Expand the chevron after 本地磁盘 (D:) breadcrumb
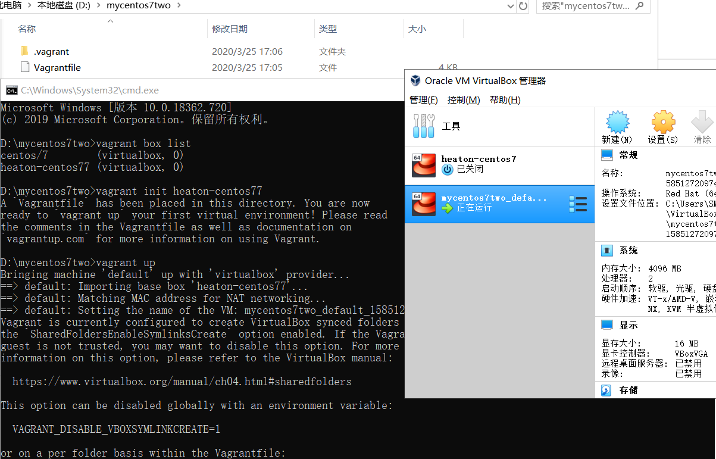The image size is (716, 459). pos(98,6)
